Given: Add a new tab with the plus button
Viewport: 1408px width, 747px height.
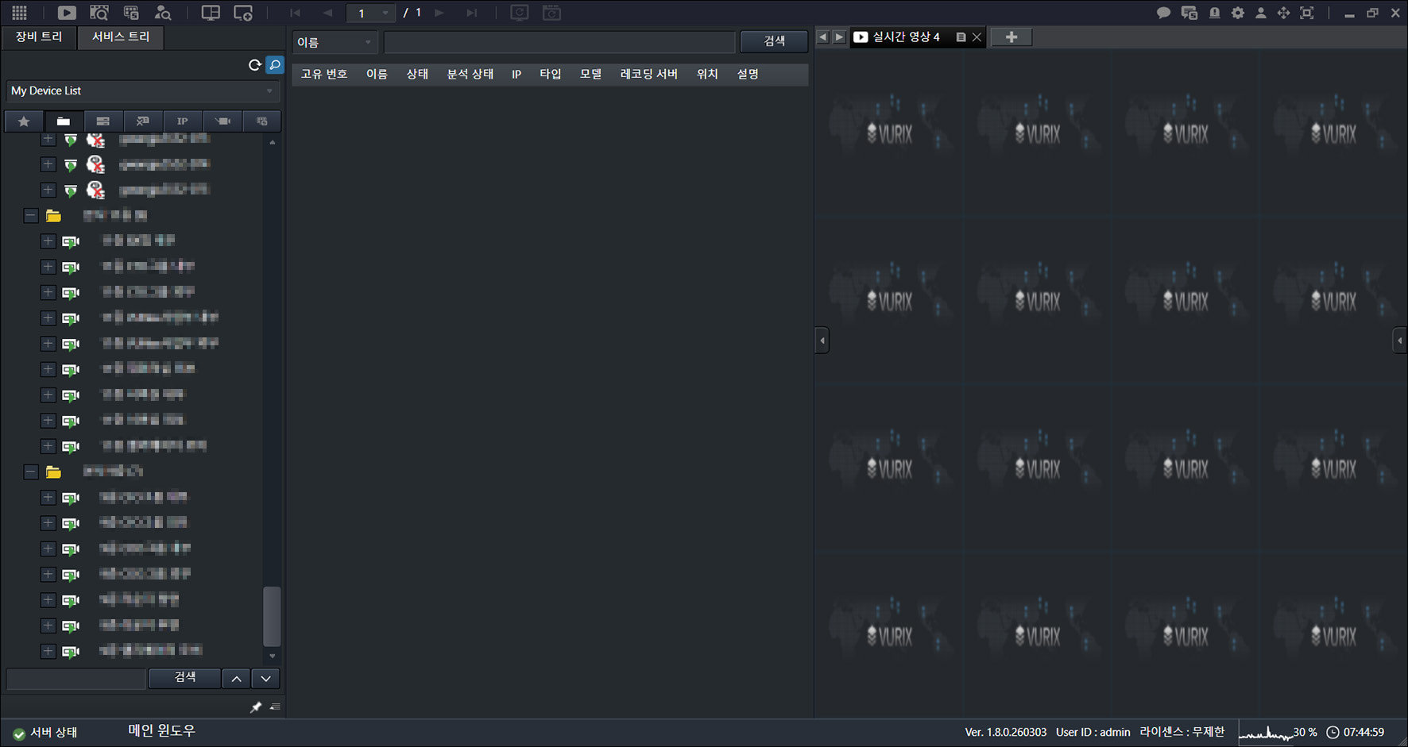Looking at the screenshot, I should tap(1012, 37).
